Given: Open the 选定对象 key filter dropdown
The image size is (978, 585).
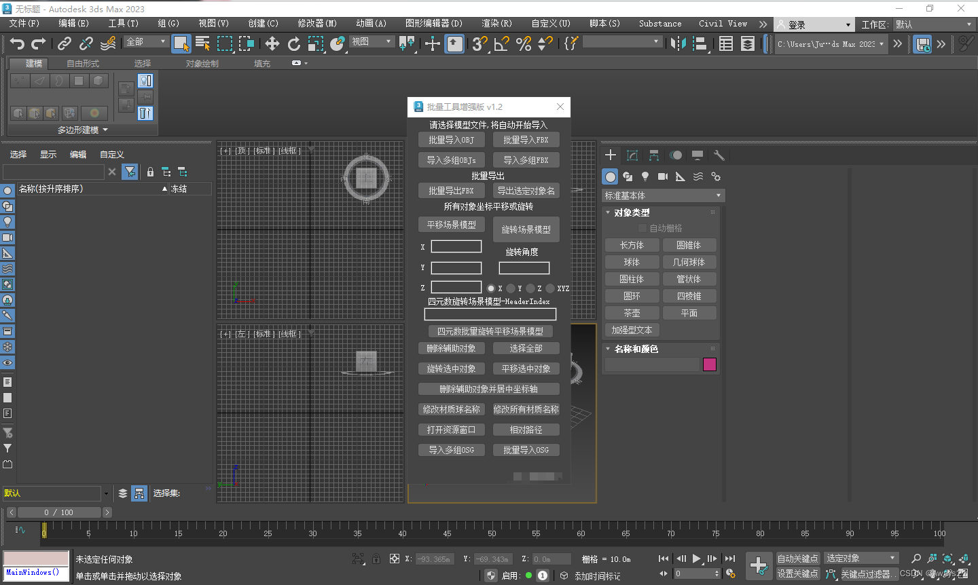Looking at the screenshot, I should point(861,559).
